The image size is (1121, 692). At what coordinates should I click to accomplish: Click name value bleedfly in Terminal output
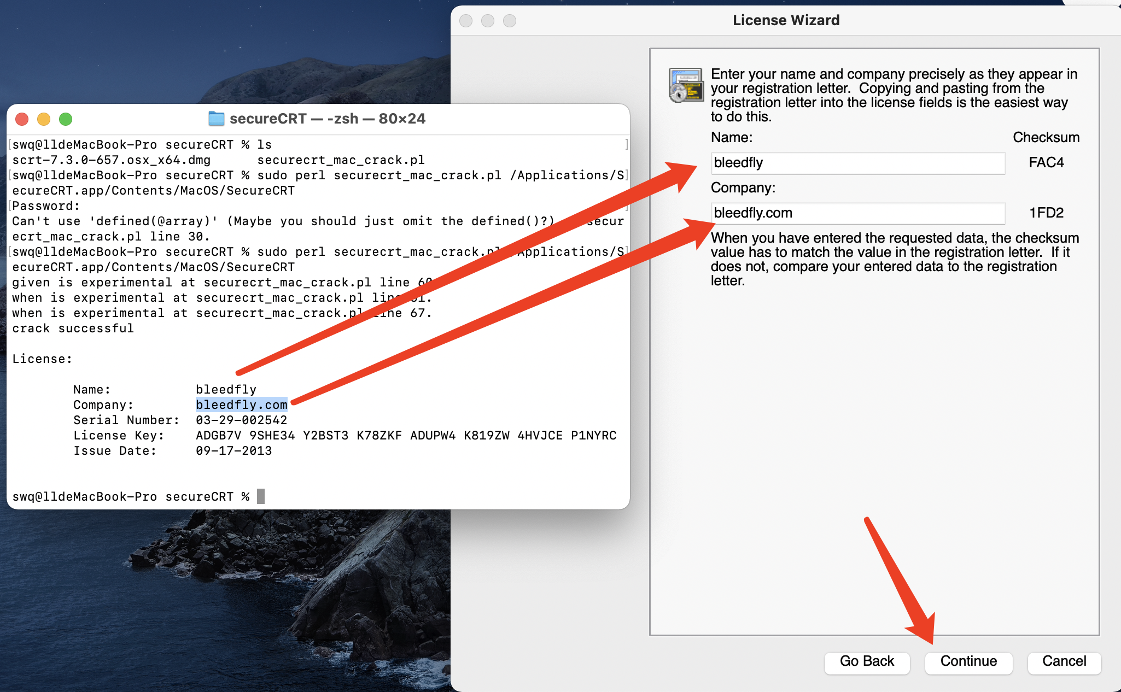pos(226,390)
